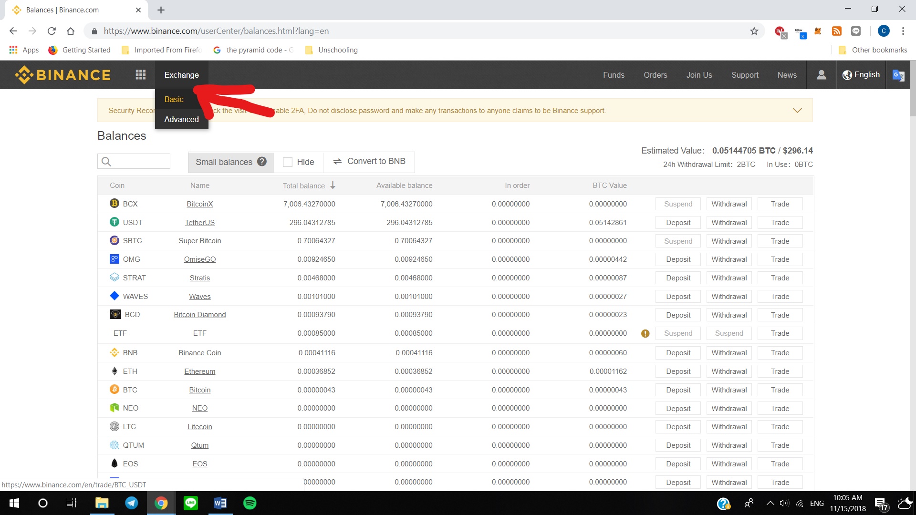Click the Small balances help question icon
Screen dimensions: 916x515
262,162
